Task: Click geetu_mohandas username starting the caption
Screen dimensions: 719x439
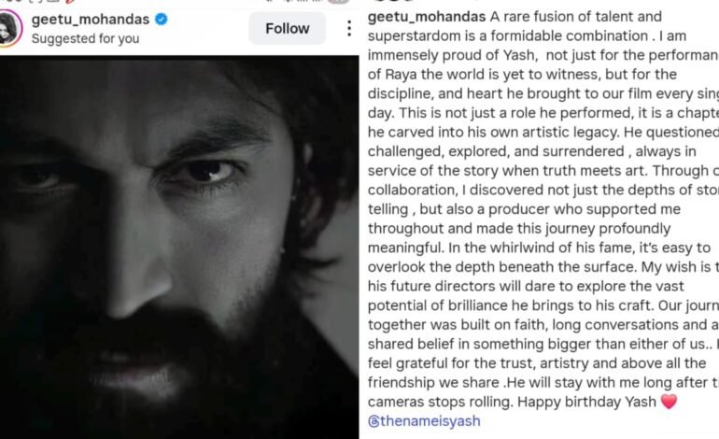Action: click(428, 16)
